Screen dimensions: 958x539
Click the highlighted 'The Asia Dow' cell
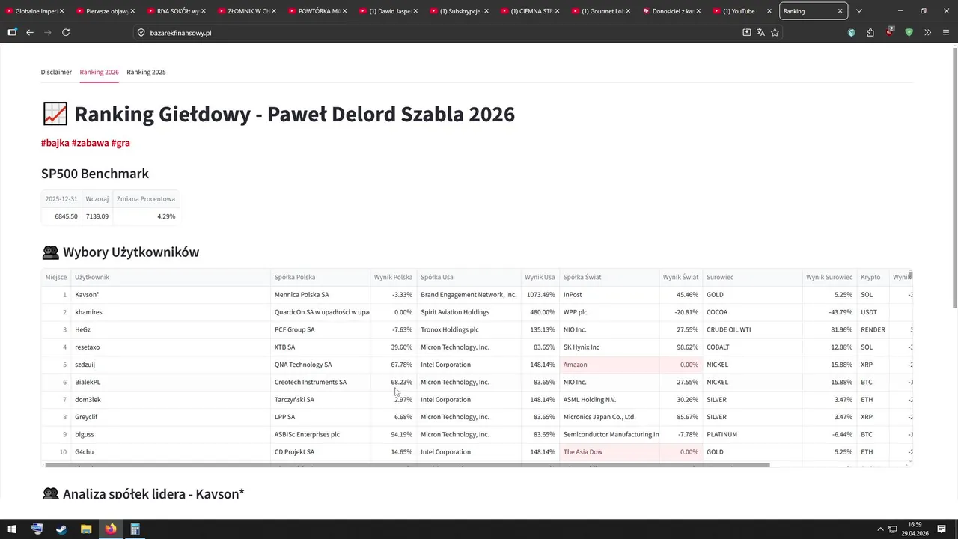(x=609, y=452)
